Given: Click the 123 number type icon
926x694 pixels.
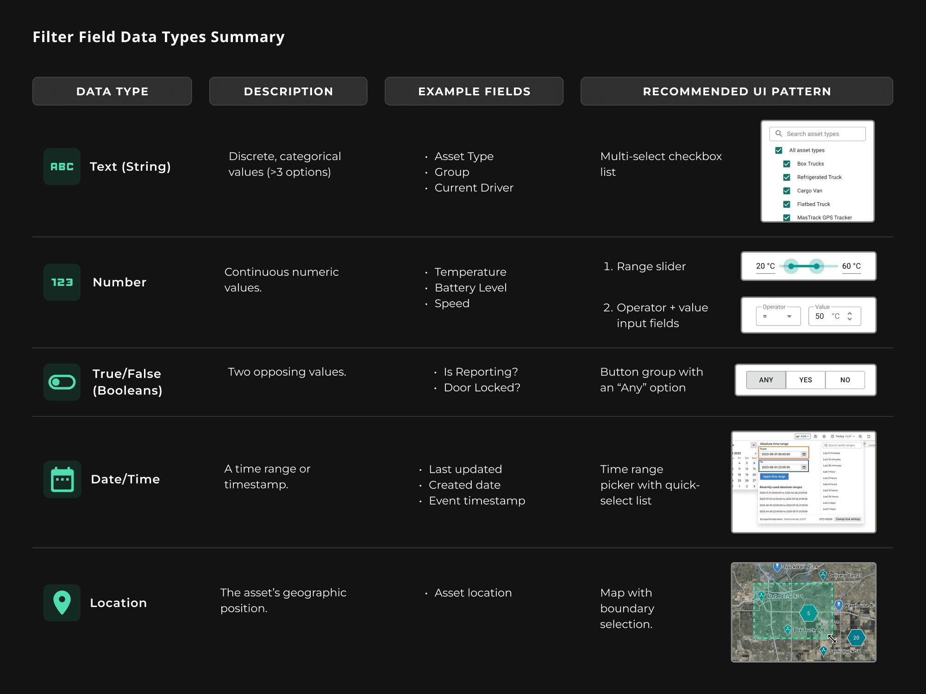Looking at the screenshot, I should [x=62, y=282].
